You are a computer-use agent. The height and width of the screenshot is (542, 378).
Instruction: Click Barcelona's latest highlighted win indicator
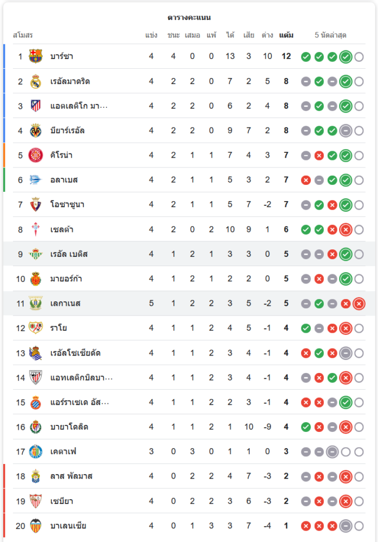tap(346, 57)
